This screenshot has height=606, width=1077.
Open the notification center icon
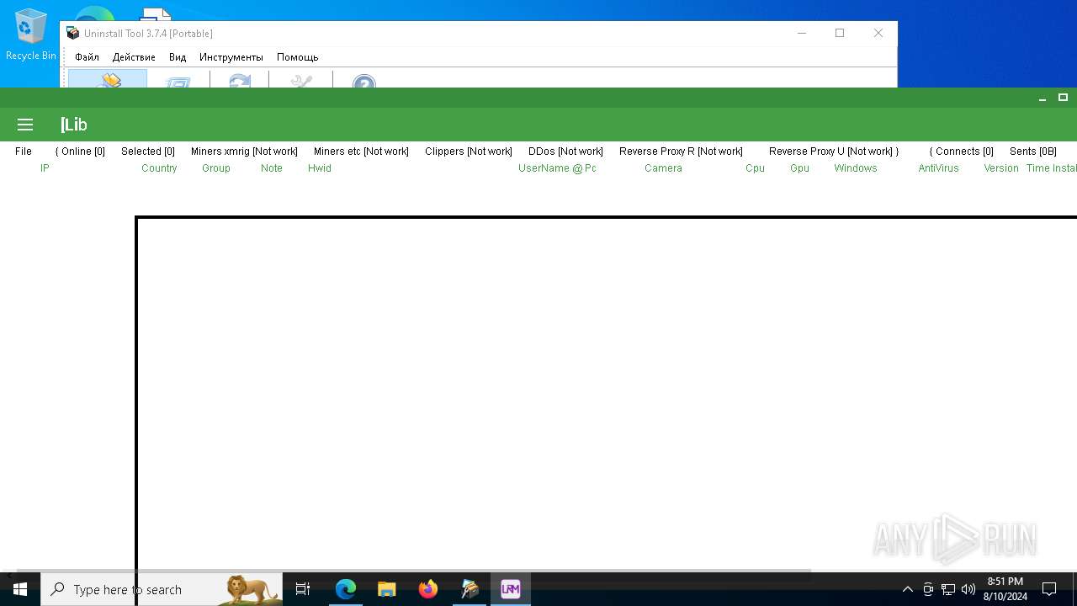point(1049,589)
